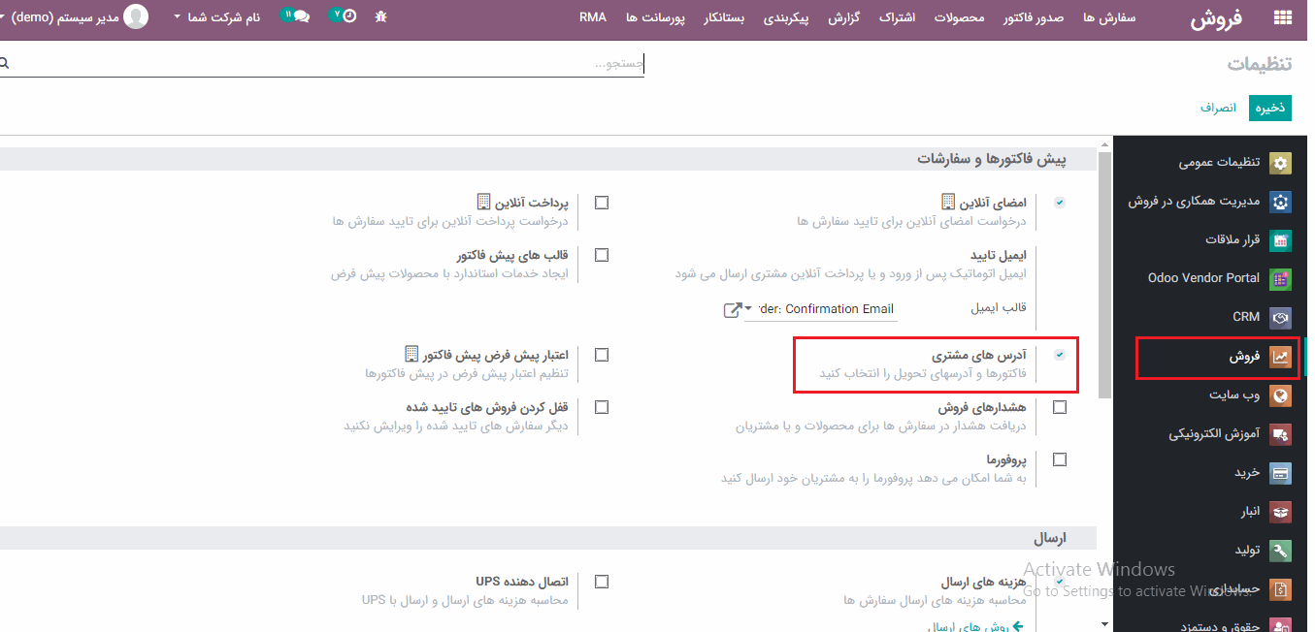Screen dimensions: 1315x632
Task: Click the پیش فاکتورها و سفارشات section heading
Action: point(992,158)
